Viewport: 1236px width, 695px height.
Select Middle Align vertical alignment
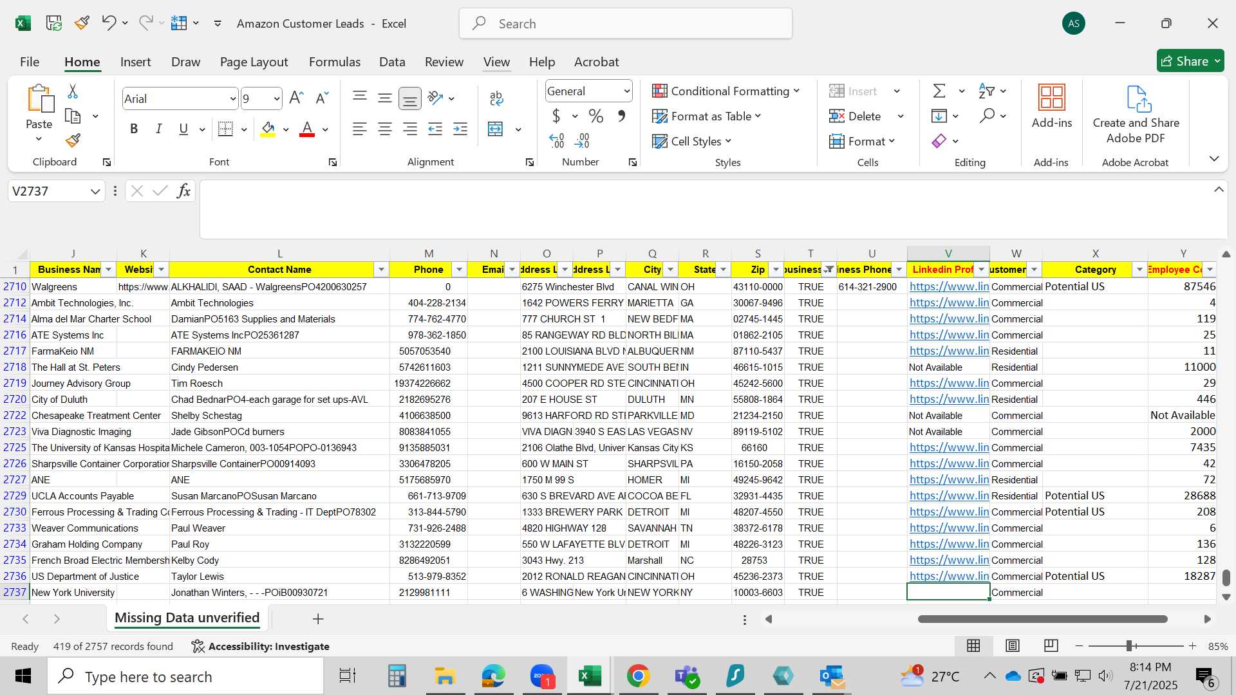[385, 98]
